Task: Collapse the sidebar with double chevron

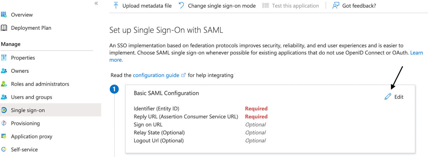Action: tap(96, 3)
